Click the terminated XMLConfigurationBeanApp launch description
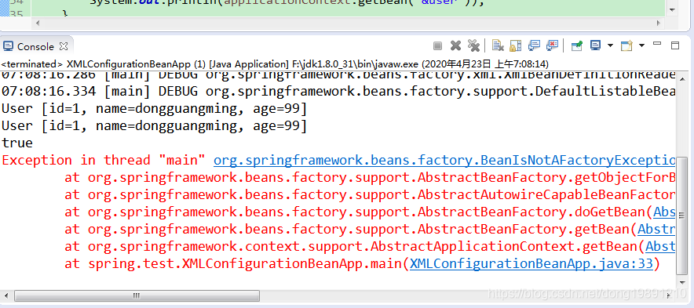This screenshot has height=308, width=694. tap(275, 63)
